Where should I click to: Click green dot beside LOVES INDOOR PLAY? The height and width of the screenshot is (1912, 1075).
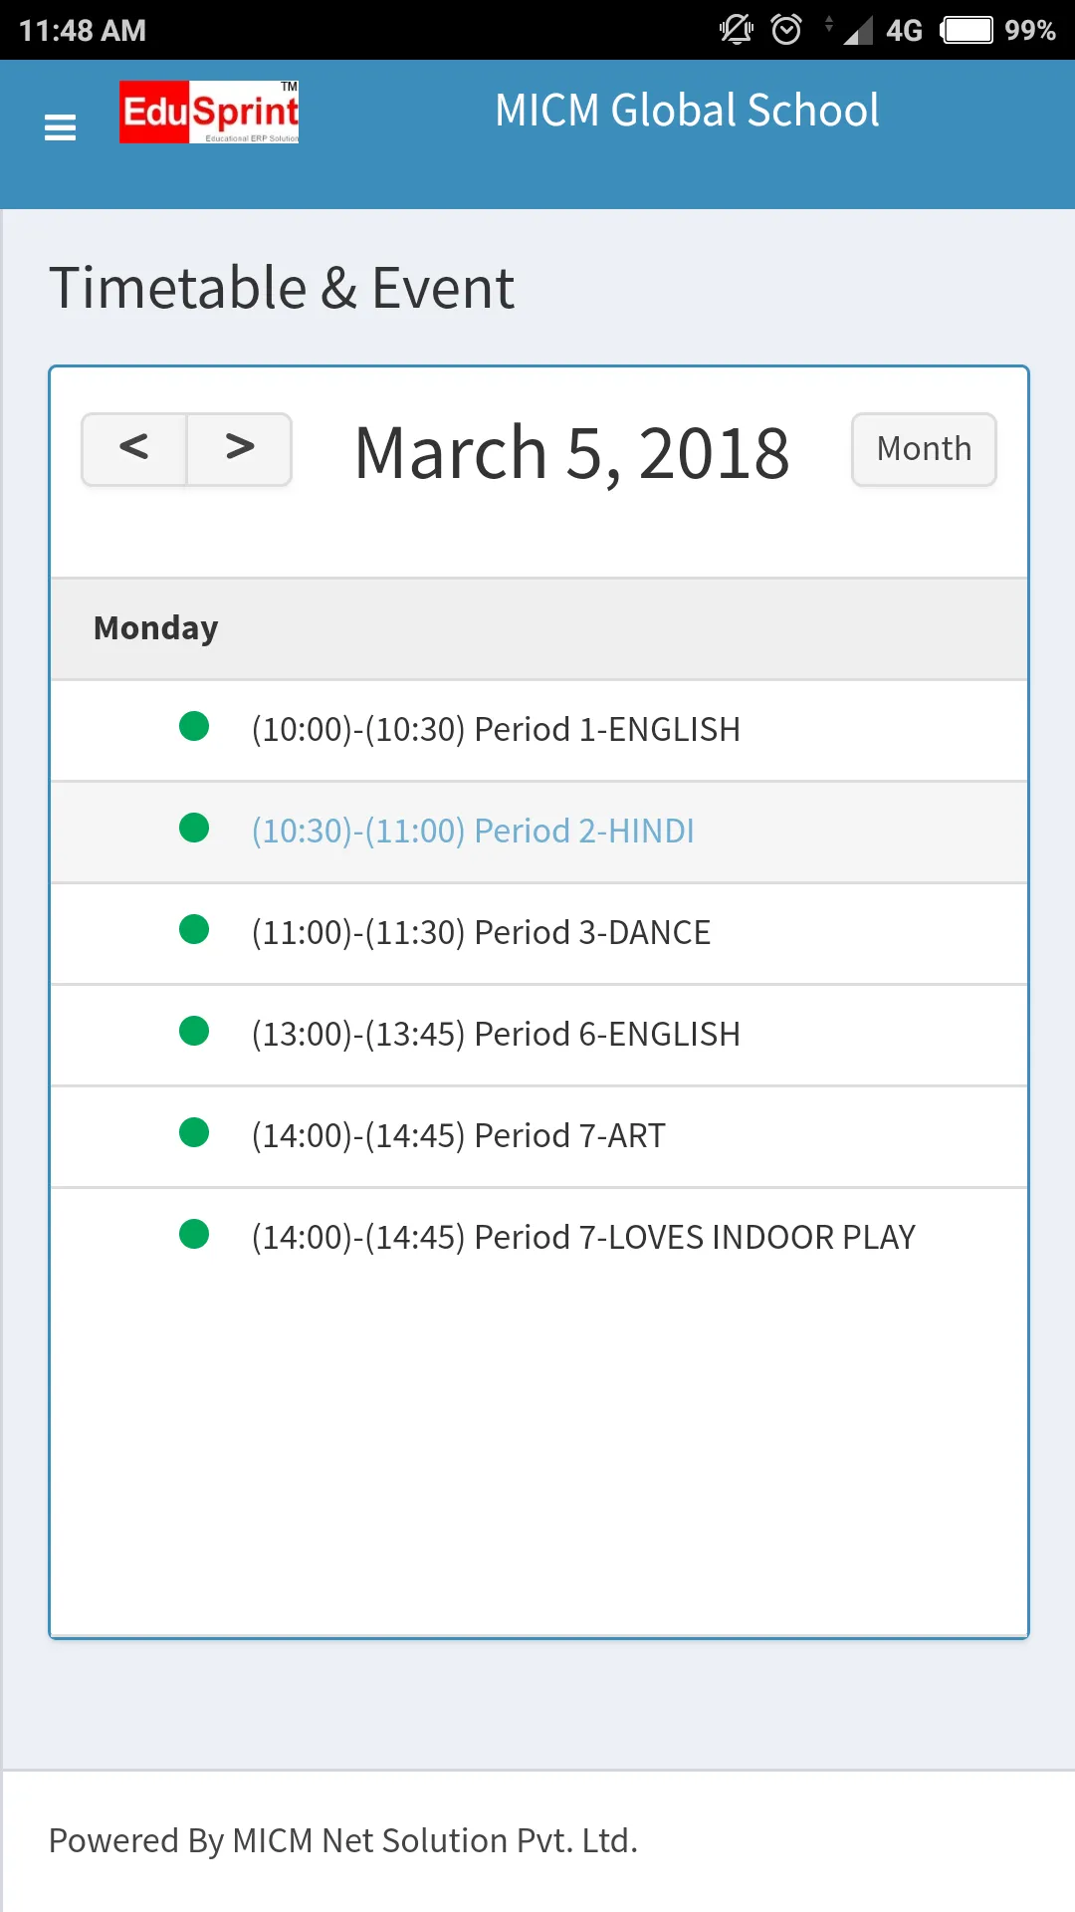pyautogui.click(x=194, y=1234)
